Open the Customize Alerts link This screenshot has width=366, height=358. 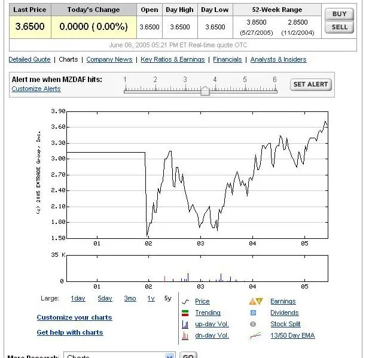tap(36, 89)
